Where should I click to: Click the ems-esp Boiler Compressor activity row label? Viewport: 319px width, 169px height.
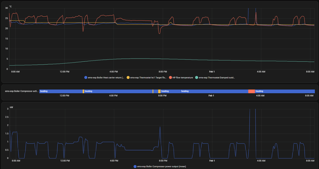point(22,91)
